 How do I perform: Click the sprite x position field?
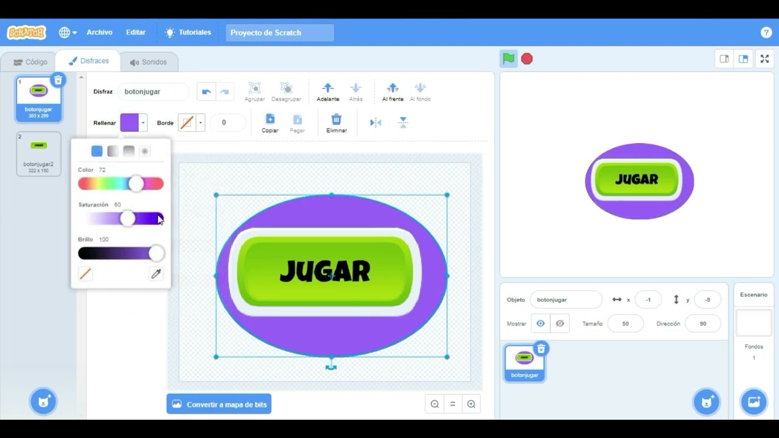click(648, 300)
